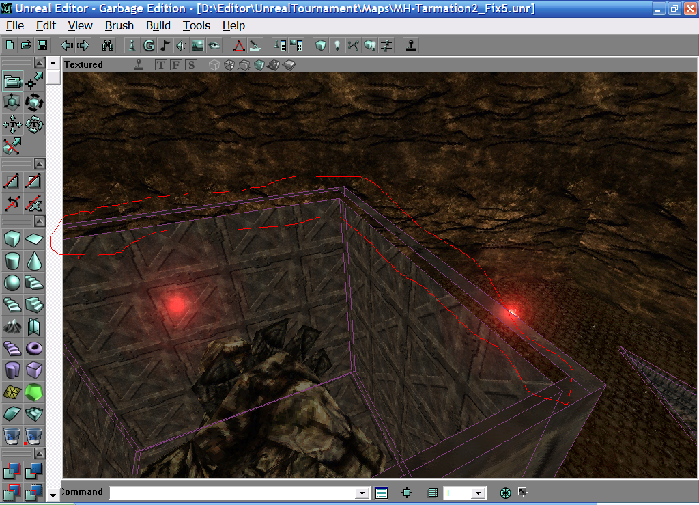Click the Build Geometry cube icon
699x505 pixels.
(x=320, y=46)
